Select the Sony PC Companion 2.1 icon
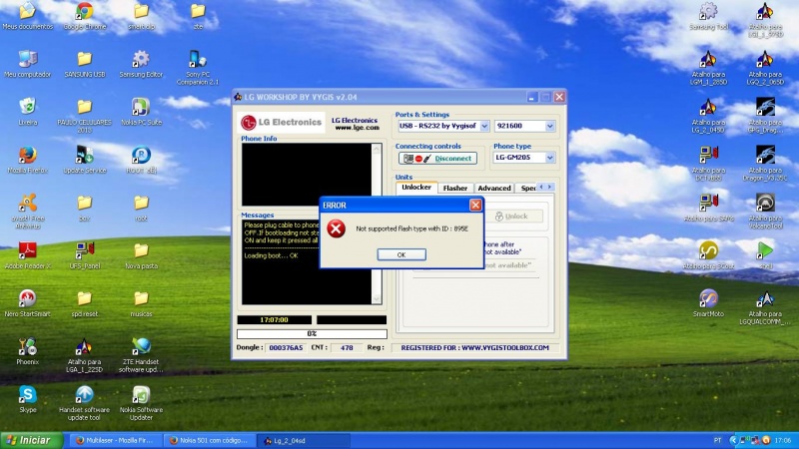799x449 pixels. pyautogui.click(x=198, y=68)
